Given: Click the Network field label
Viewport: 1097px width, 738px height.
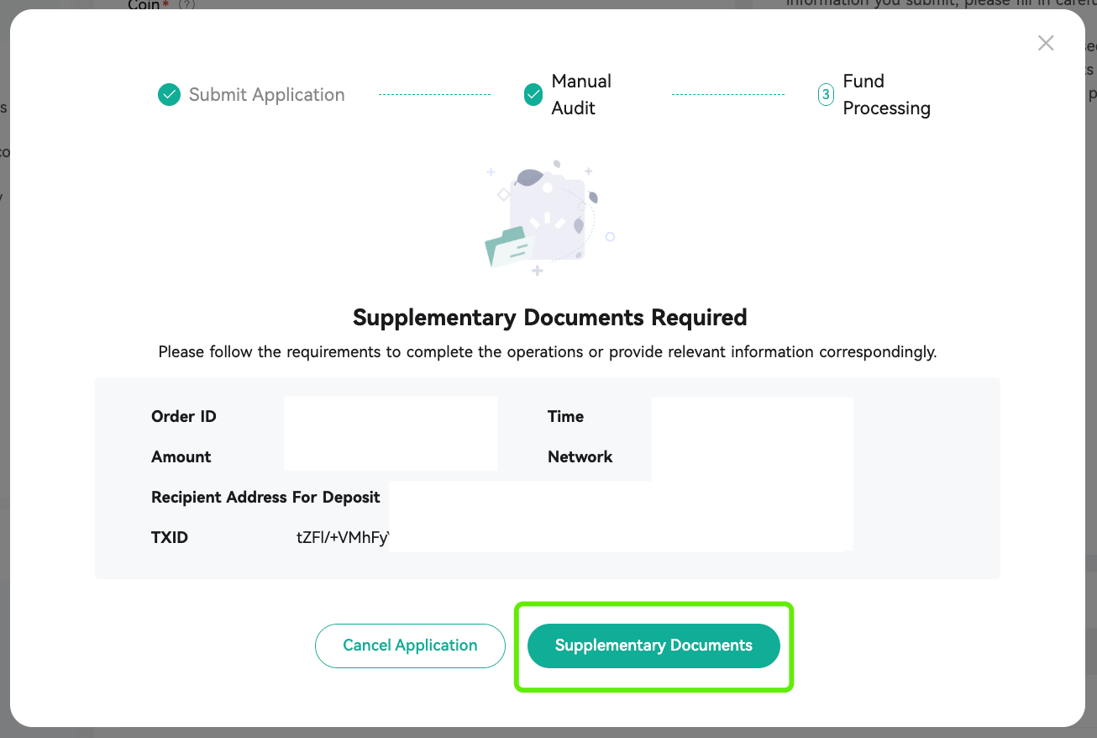Looking at the screenshot, I should 580,457.
